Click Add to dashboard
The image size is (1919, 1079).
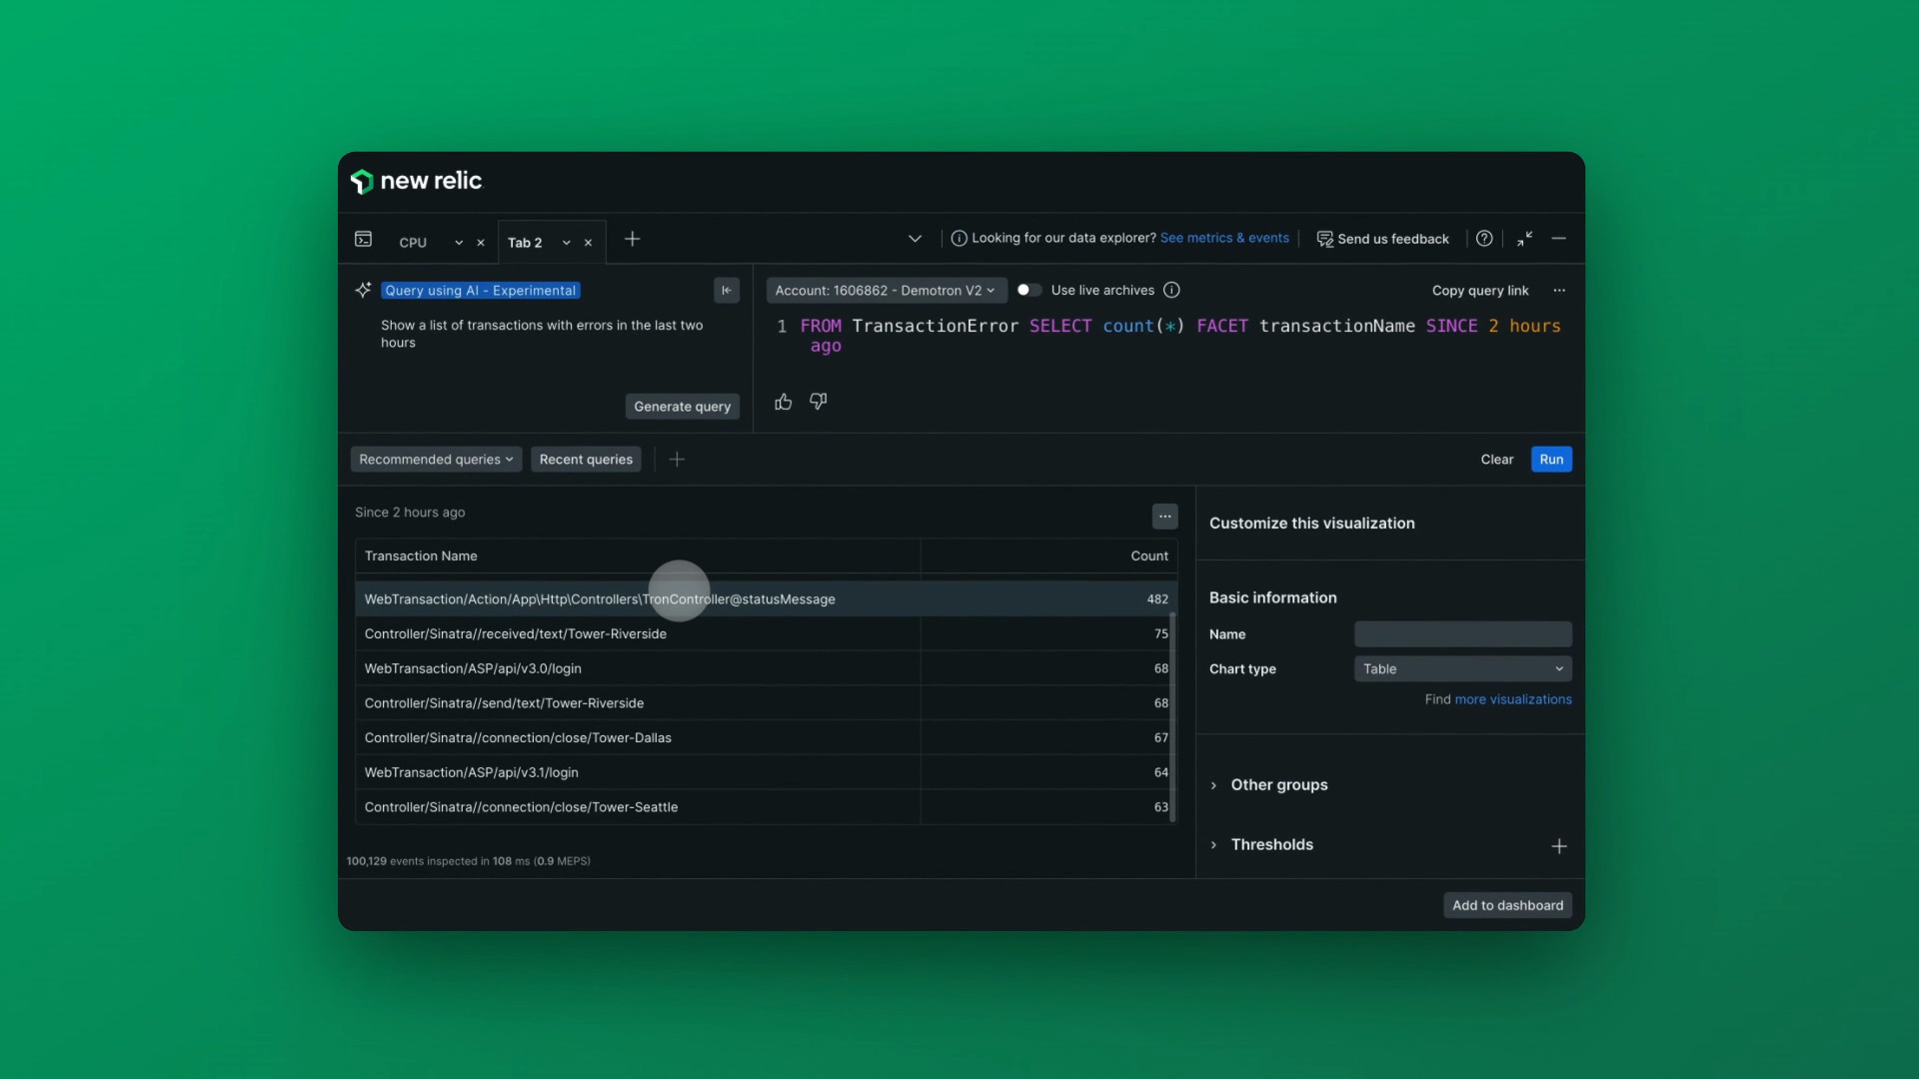click(1508, 905)
